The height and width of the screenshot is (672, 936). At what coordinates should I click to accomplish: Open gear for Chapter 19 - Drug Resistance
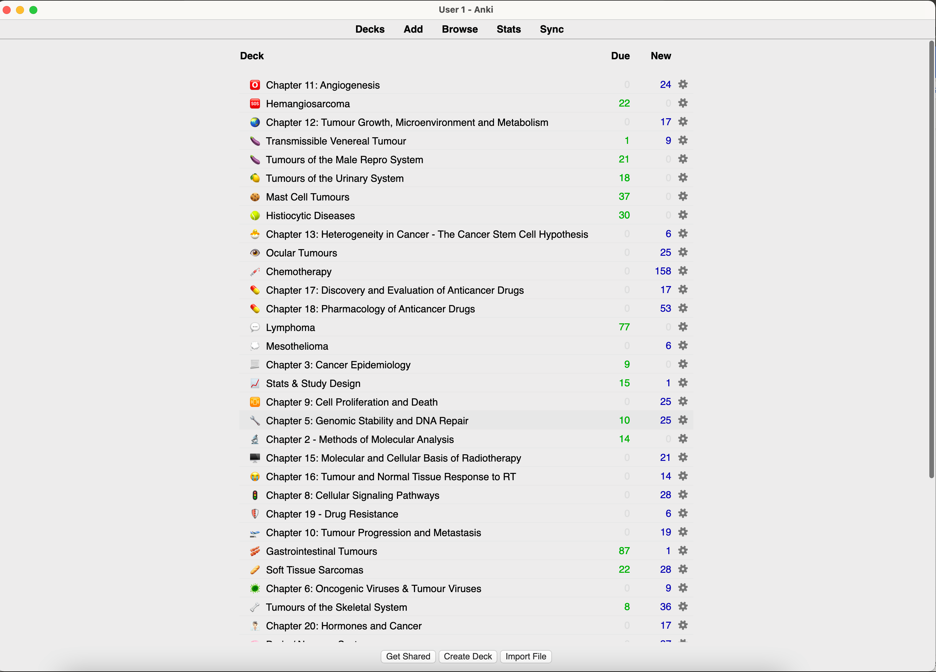(683, 513)
